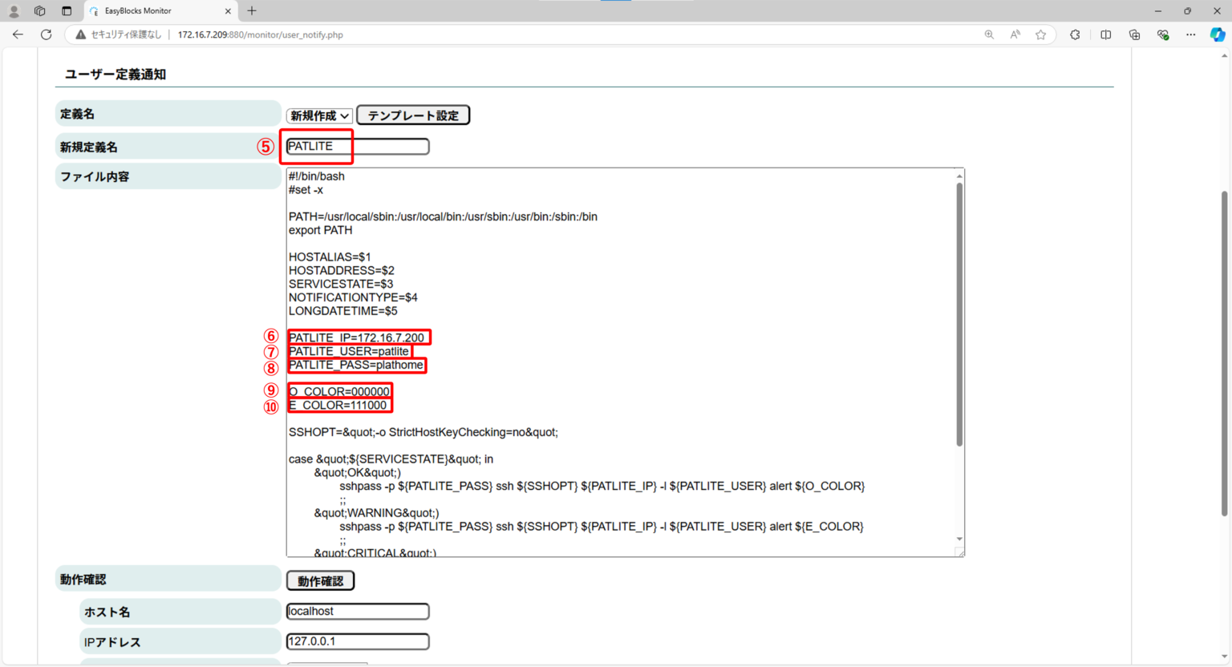Viewport: 1232px width, 667px height.
Task: Select the PATLITE definition name field
Action: click(x=356, y=146)
